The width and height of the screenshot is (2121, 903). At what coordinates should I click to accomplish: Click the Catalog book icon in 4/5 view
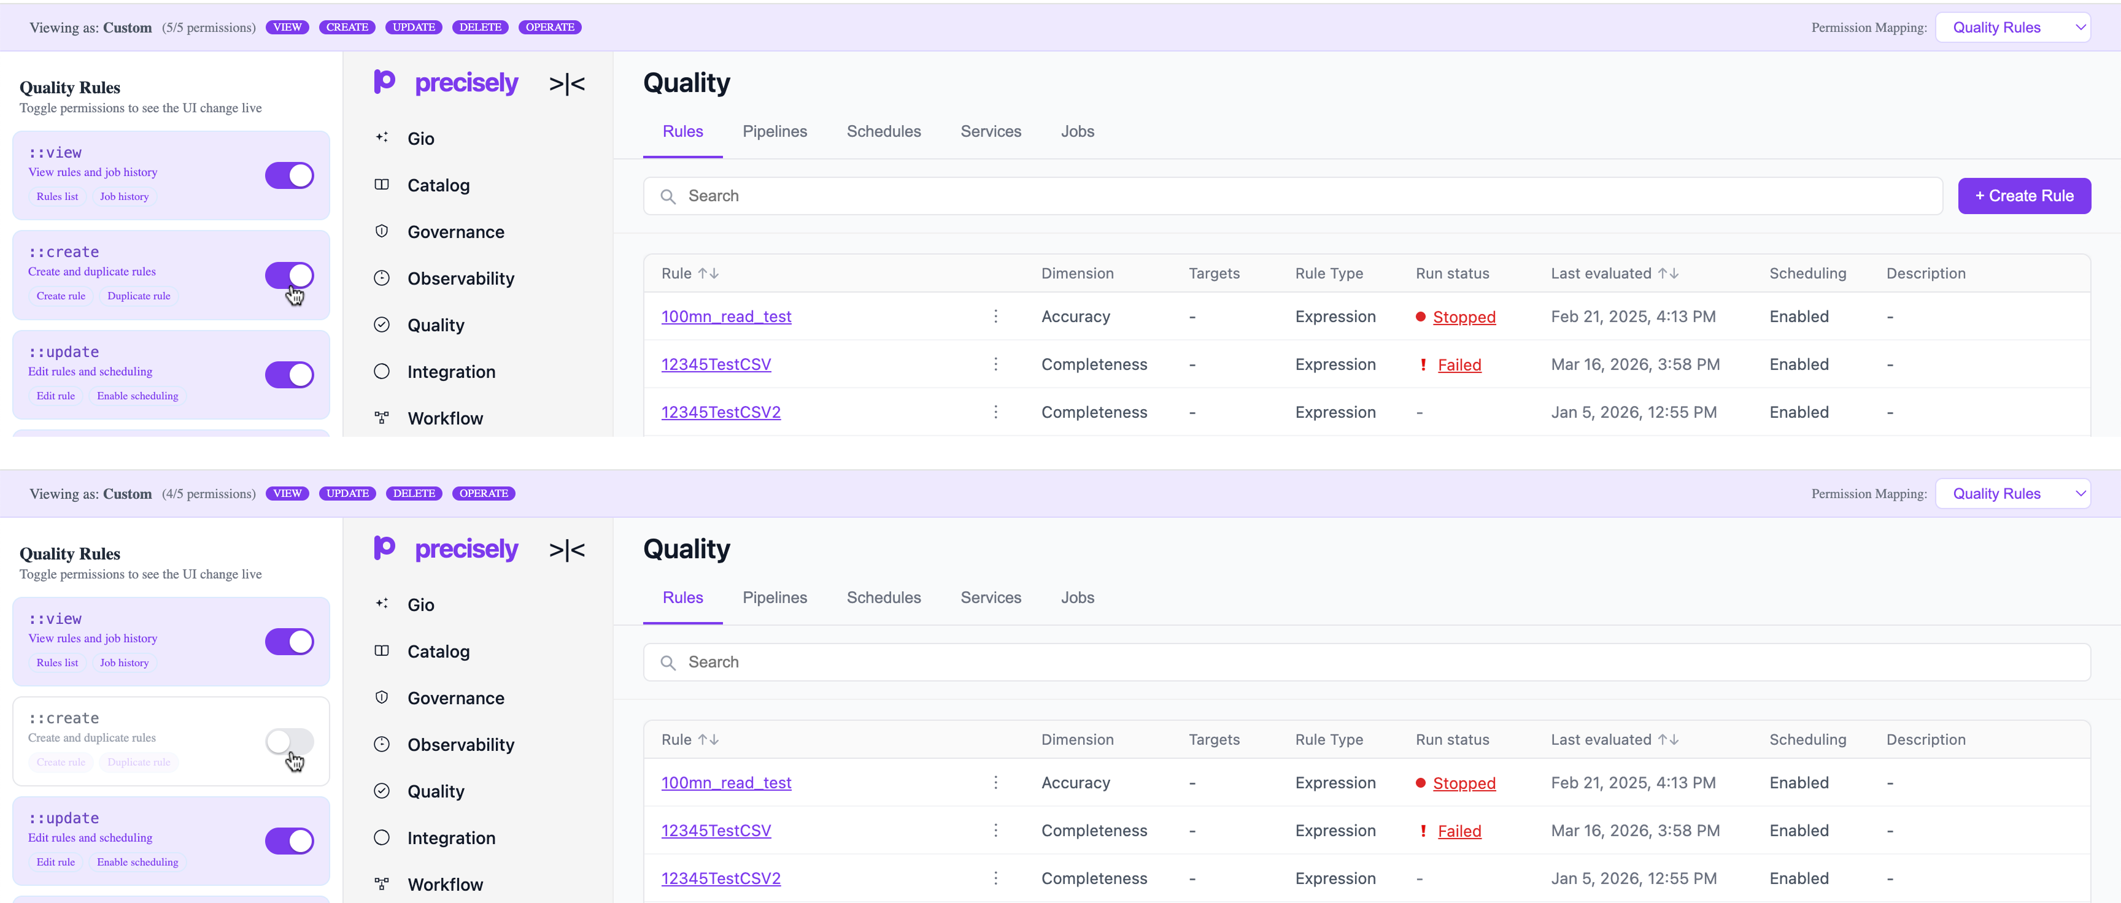click(381, 650)
